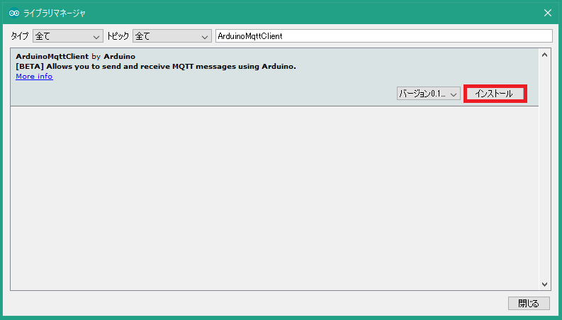Open the More info link
Viewport: 562px width, 320px height.
click(x=34, y=77)
